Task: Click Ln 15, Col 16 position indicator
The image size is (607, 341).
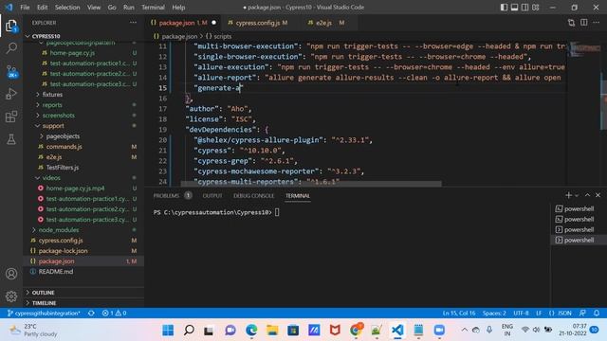Action: point(459,314)
